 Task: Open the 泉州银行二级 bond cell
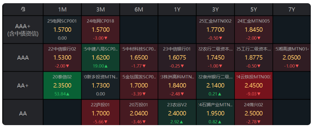(x=215, y=86)
